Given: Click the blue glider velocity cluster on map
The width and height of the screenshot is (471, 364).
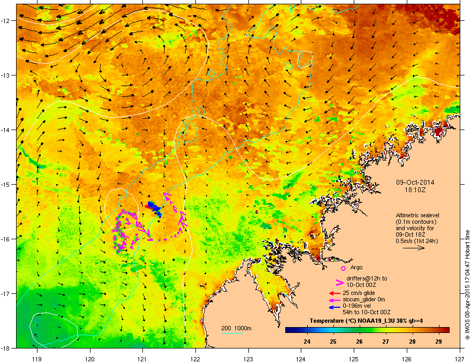Looking at the screenshot, I should click(155, 208).
